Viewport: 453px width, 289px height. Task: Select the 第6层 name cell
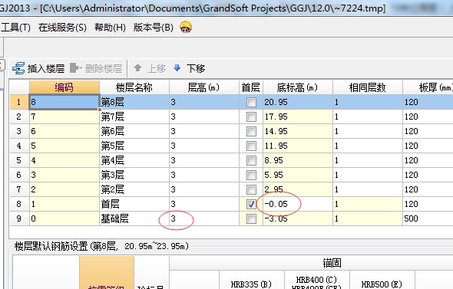coord(134,131)
